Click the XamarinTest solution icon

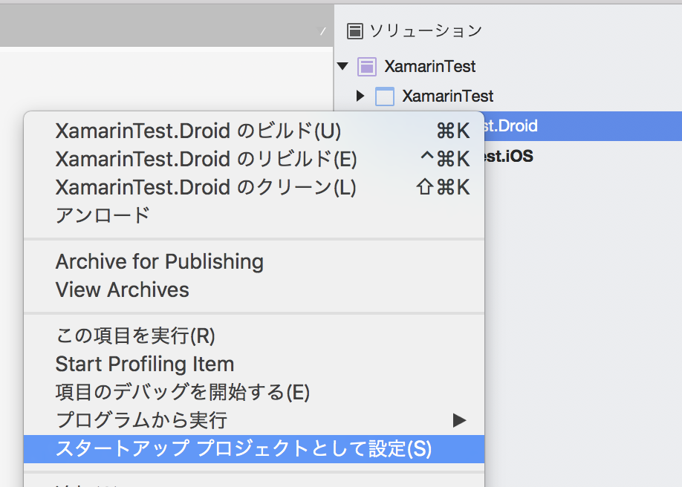(x=367, y=67)
